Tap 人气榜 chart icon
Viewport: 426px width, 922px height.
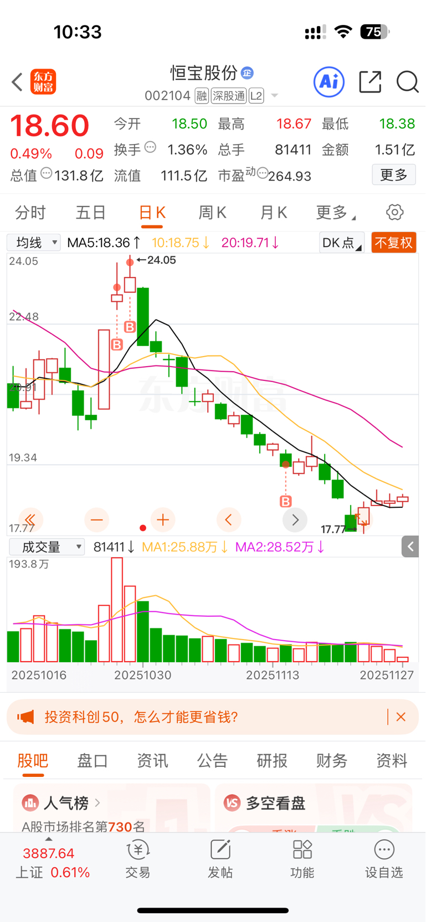tap(30, 802)
